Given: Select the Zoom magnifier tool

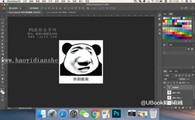Looking at the screenshot, I should click(2, 82).
